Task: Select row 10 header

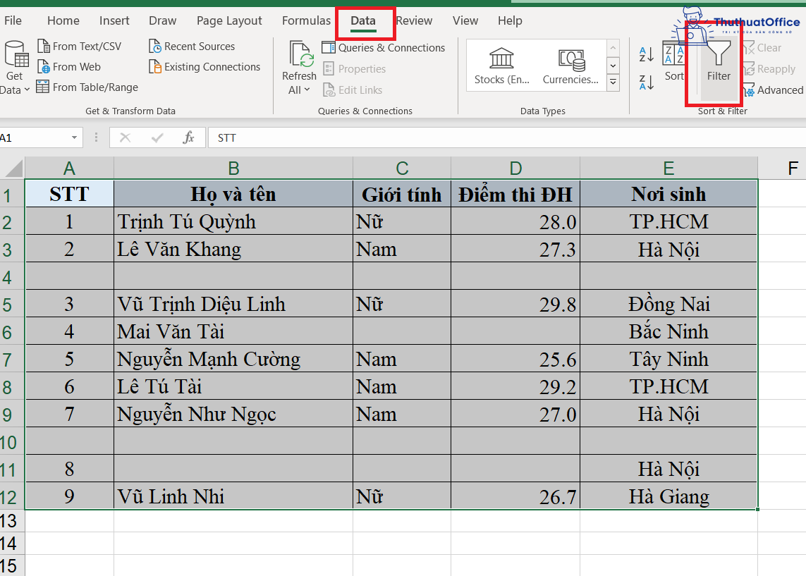Action: click(x=12, y=441)
